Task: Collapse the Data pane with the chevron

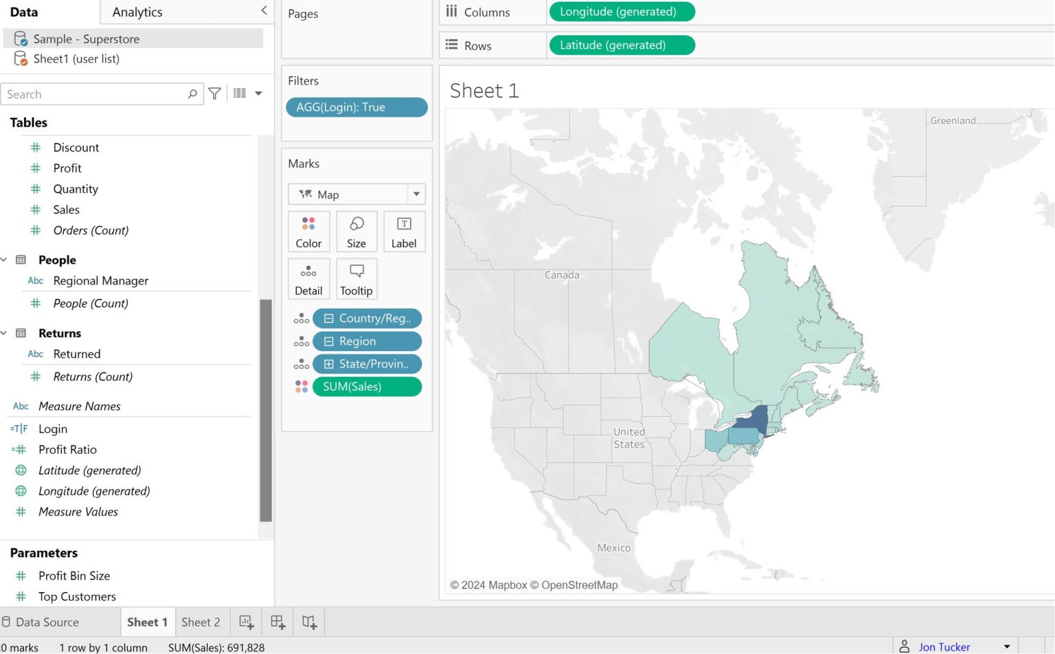Action: (x=264, y=10)
